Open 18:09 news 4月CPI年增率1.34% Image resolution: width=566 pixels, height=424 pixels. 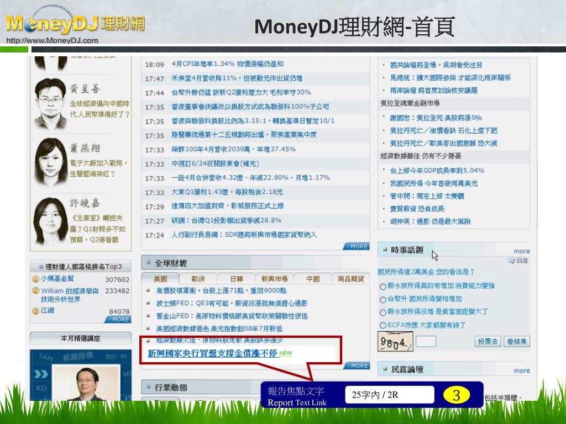[x=227, y=64]
